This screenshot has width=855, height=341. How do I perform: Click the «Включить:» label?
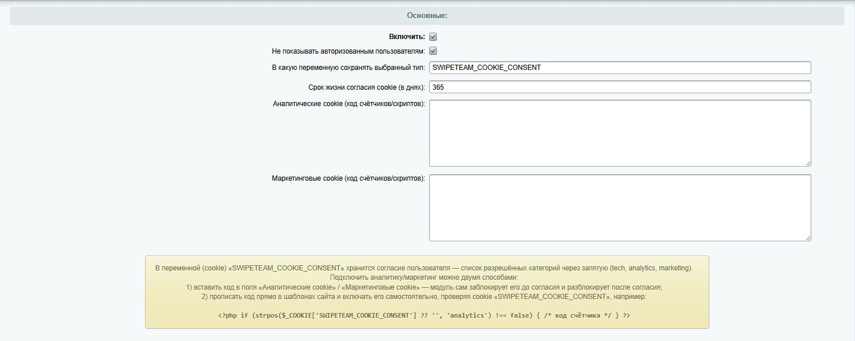click(407, 37)
